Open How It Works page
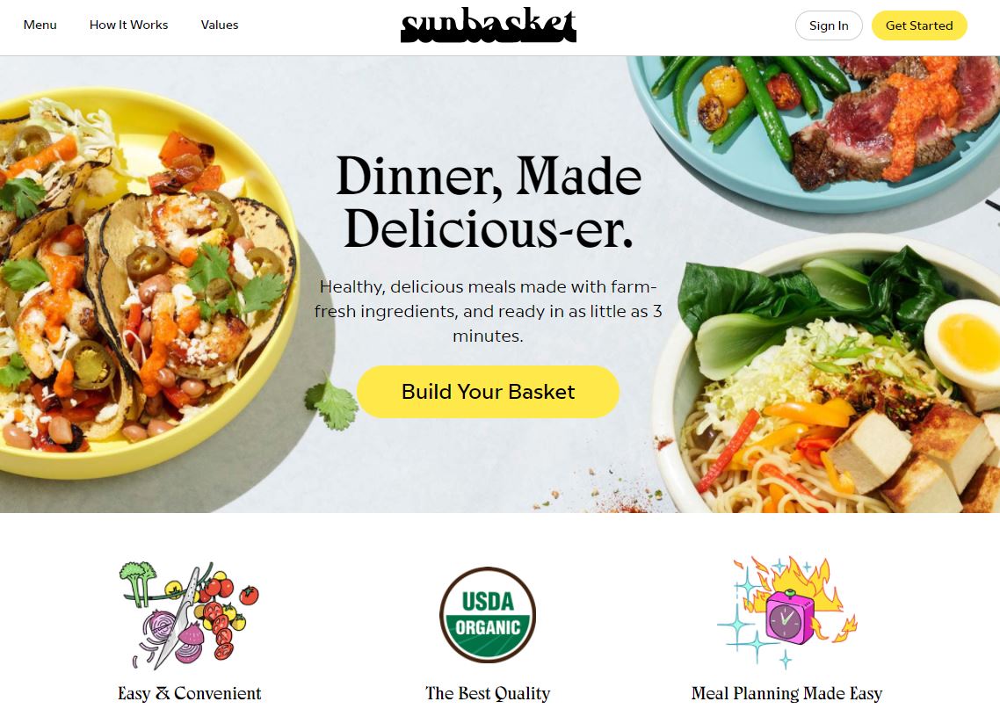This screenshot has height=716, width=1000. coord(129,25)
